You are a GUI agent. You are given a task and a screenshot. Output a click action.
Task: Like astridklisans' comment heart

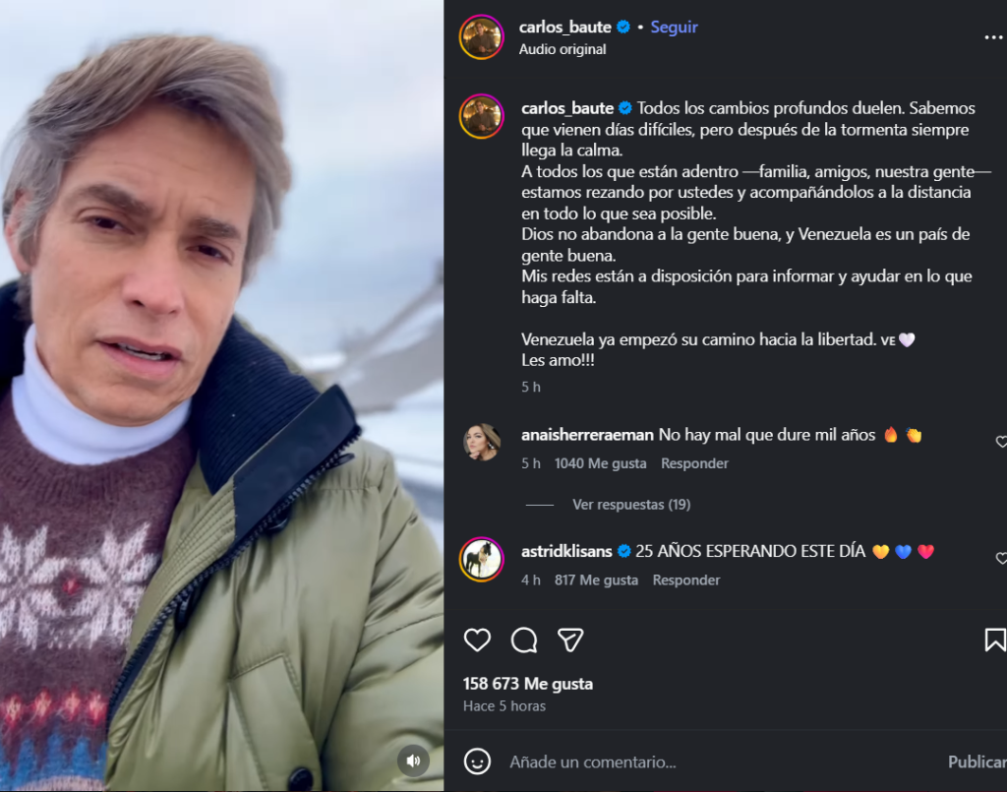point(1001,559)
